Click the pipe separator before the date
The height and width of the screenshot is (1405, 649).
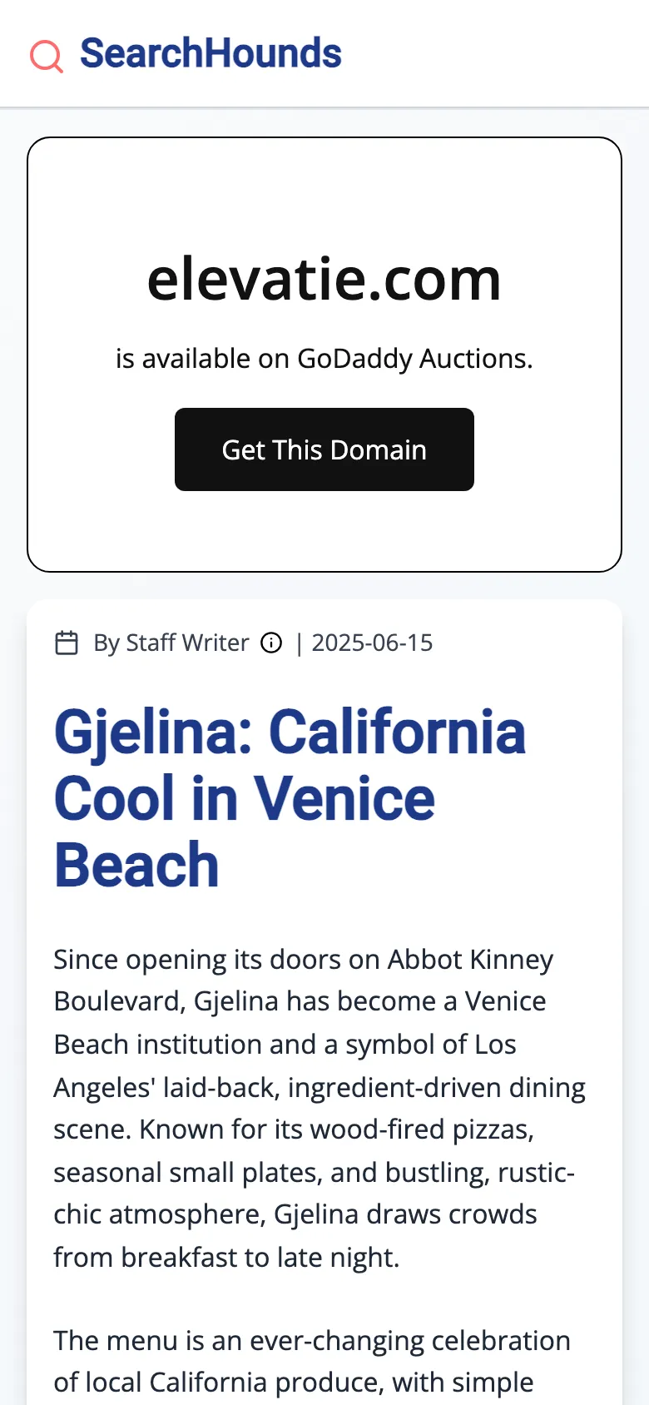point(299,643)
